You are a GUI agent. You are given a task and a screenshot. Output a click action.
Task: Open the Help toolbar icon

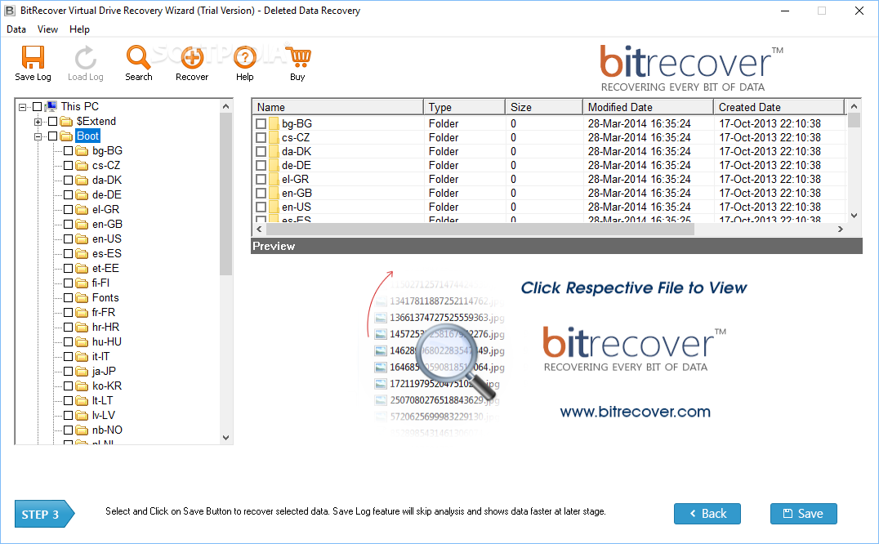pos(244,58)
